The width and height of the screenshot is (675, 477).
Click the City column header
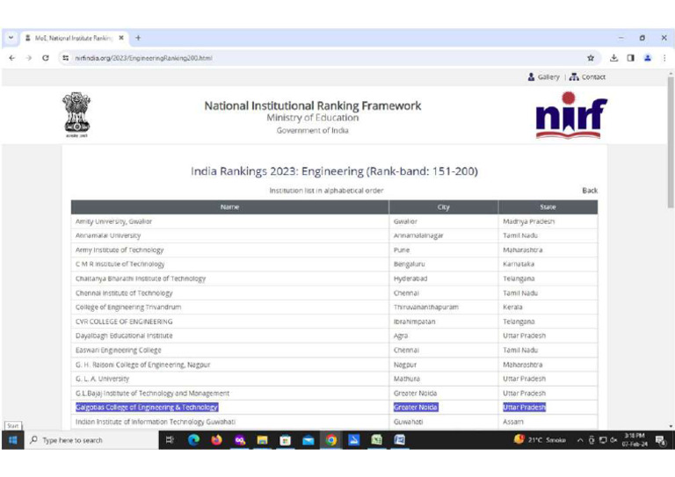click(x=443, y=207)
